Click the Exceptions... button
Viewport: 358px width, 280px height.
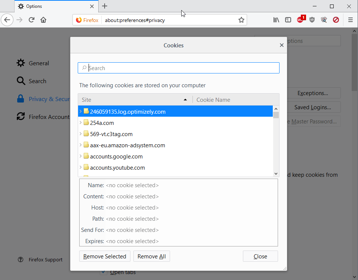tap(314, 93)
